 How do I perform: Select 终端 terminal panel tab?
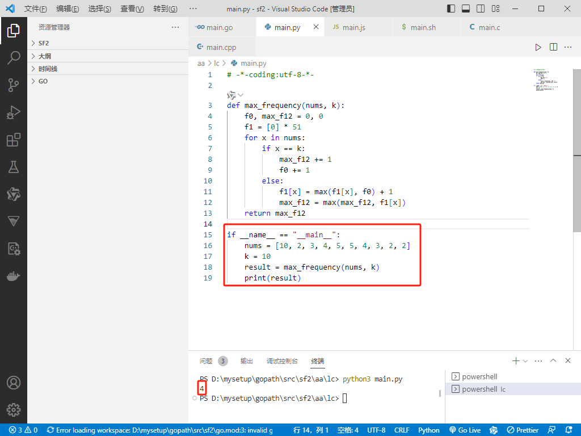(x=318, y=361)
